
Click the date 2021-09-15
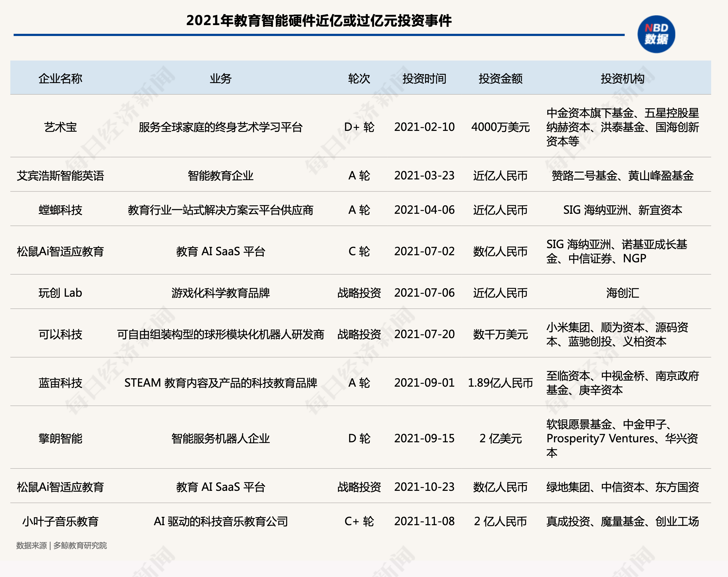coord(424,438)
